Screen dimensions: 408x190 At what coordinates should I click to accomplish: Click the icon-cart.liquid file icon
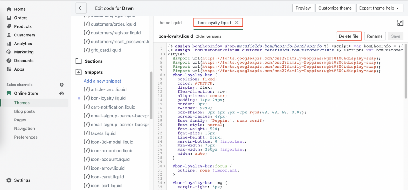(x=86, y=186)
